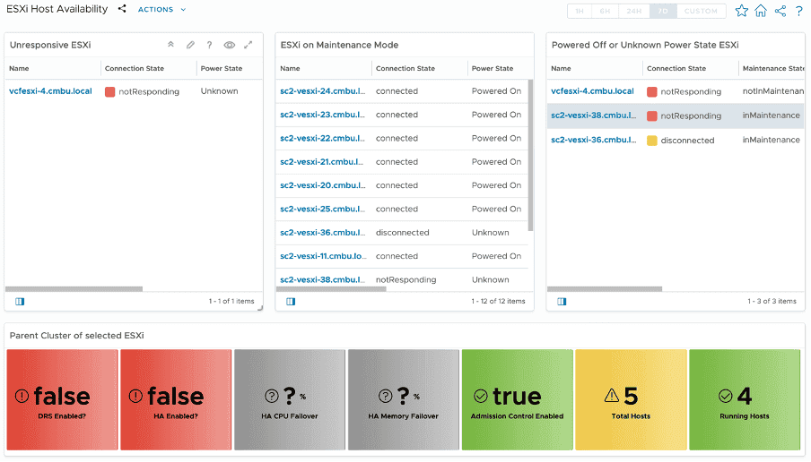Select the CUSTOM time range tab
The image size is (811, 462).
tap(701, 11)
